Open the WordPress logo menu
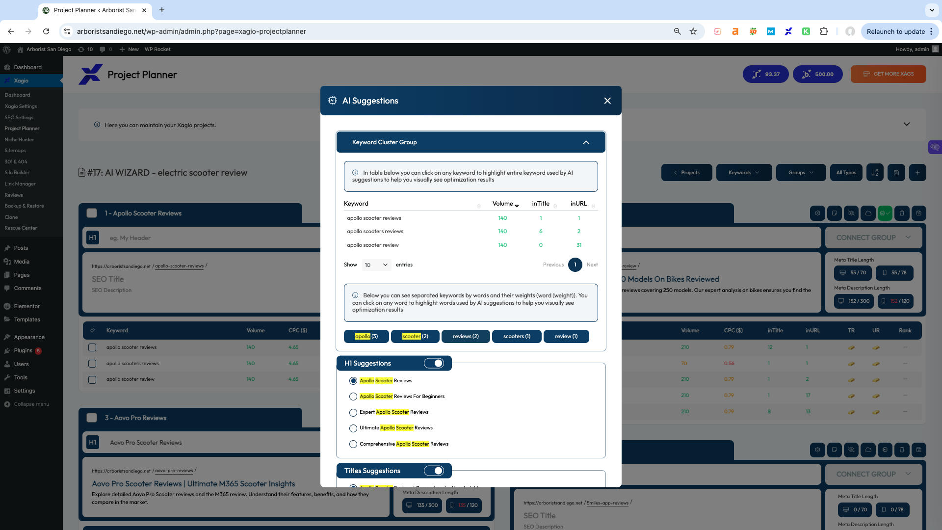This screenshot has width=942, height=530. click(x=7, y=49)
